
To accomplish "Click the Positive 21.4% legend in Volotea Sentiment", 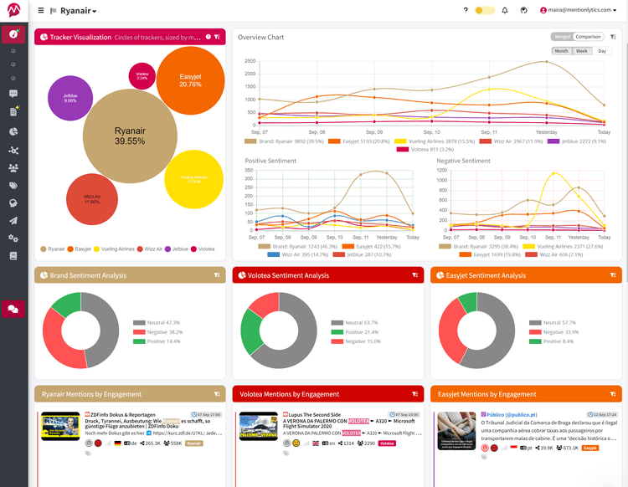I will [x=355, y=332].
